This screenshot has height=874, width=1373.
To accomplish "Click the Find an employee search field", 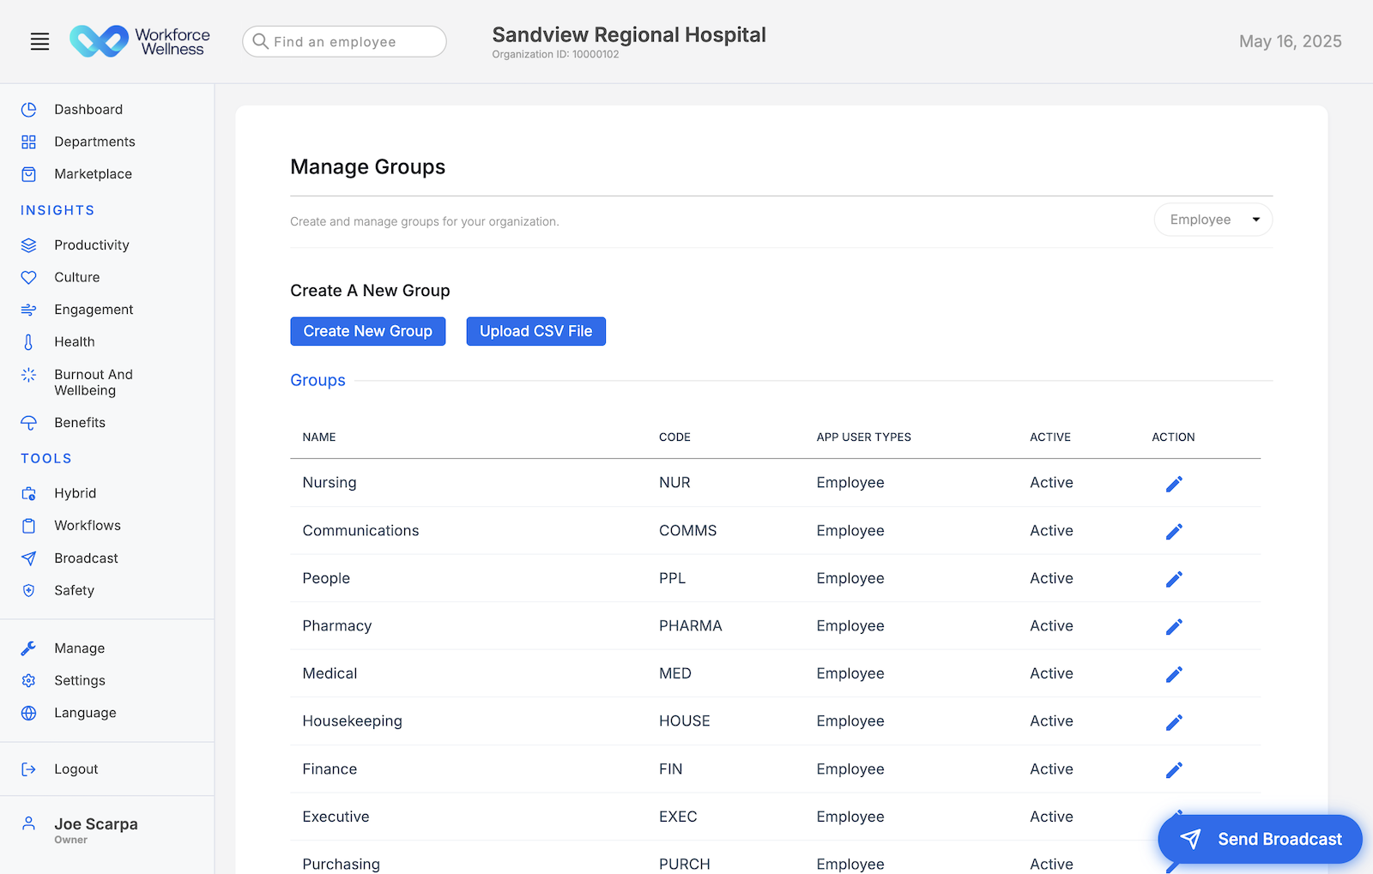I will pos(343,41).
